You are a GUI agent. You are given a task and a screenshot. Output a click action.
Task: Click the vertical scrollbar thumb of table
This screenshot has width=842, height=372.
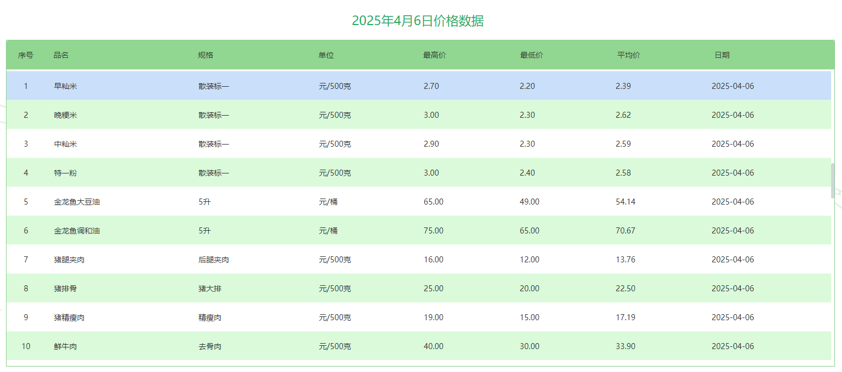pyautogui.click(x=832, y=181)
